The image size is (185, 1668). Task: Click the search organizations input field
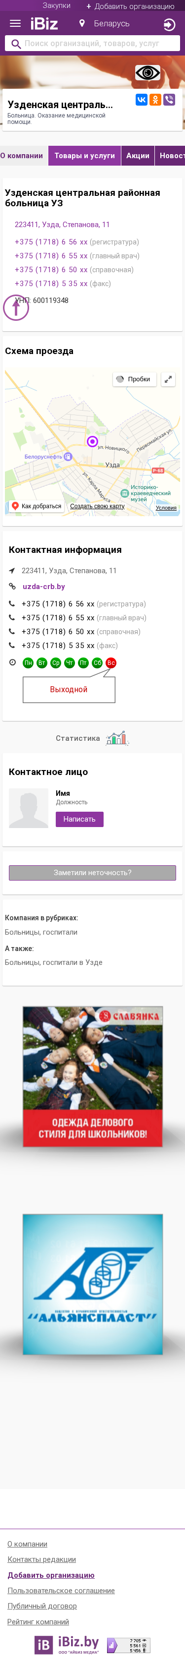point(92,43)
